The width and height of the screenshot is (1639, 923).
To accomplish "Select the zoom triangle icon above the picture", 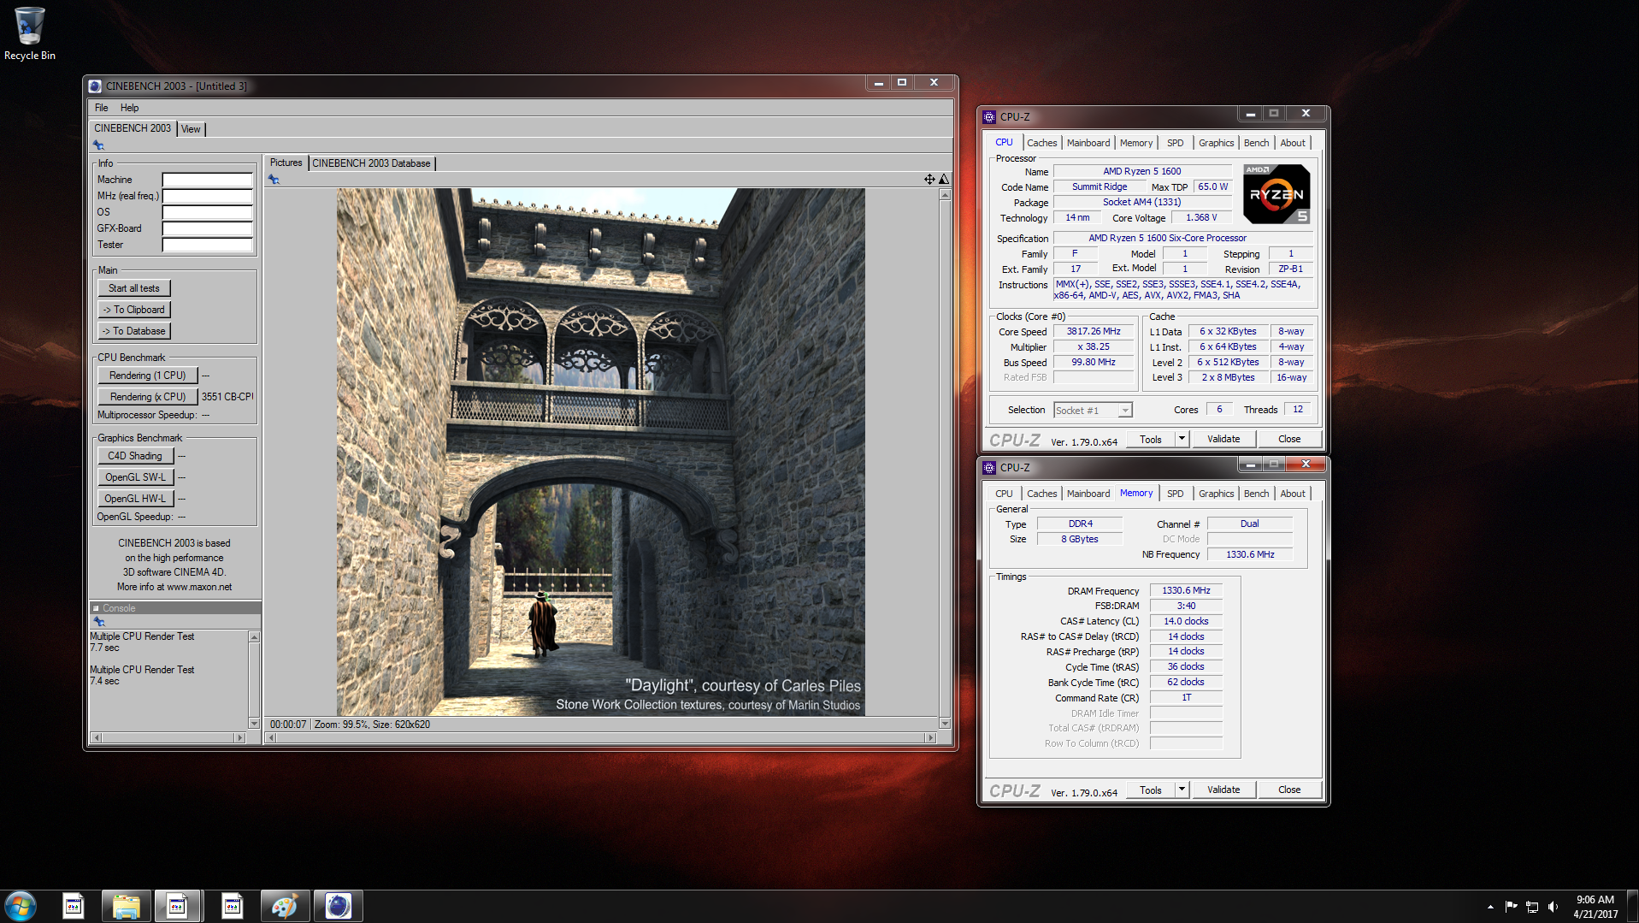I will pyautogui.click(x=943, y=179).
